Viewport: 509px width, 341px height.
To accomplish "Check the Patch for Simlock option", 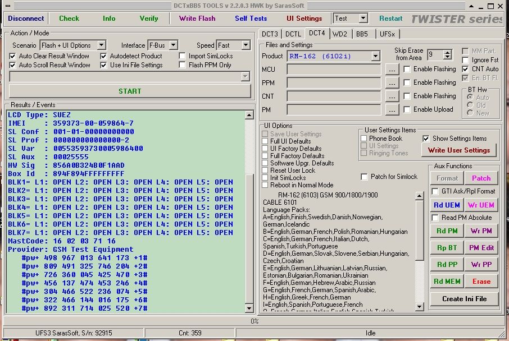I will click(364, 177).
